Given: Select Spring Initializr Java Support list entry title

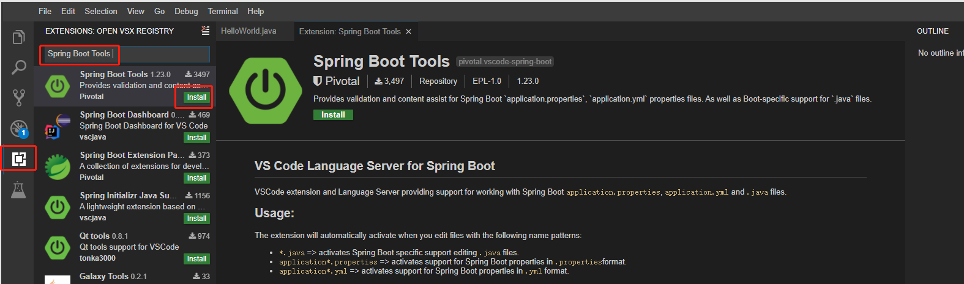Looking at the screenshot, I should pyautogui.click(x=128, y=195).
